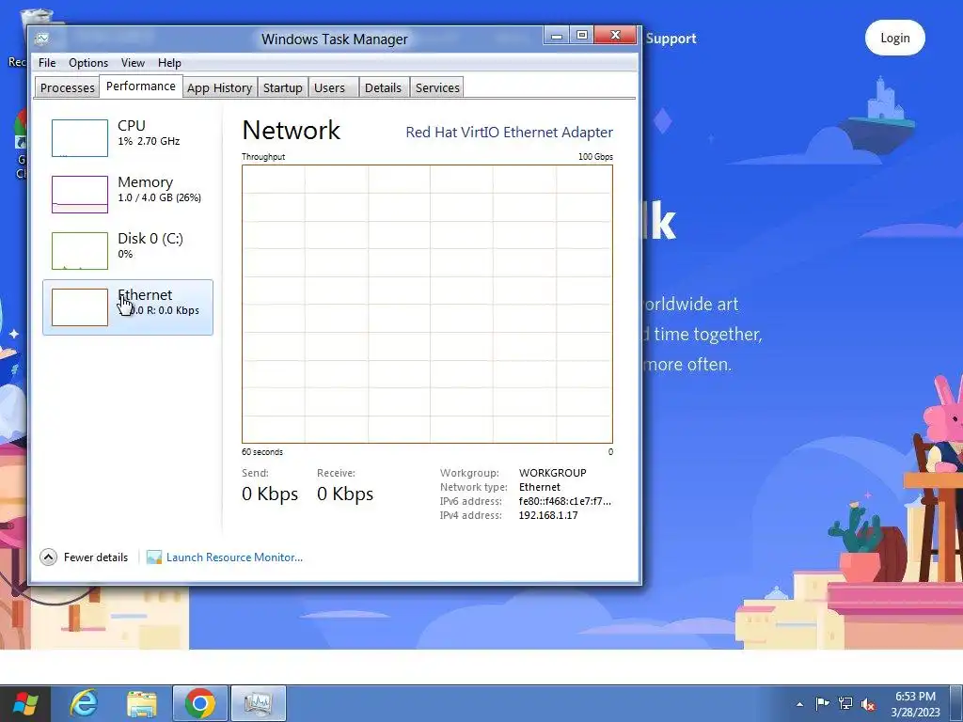
Task: Open File Explorer from the taskbar
Action: 141,703
